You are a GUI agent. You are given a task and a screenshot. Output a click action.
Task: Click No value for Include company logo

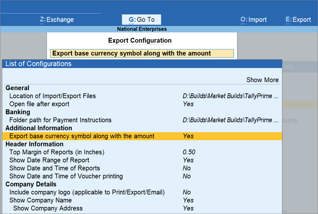[186, 192]
